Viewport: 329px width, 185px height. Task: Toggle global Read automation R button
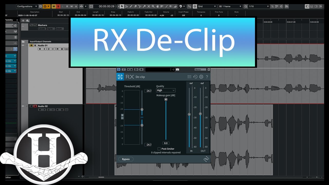(67, 6)
